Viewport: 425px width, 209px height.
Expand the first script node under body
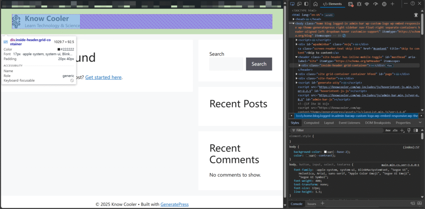pos(297,40)
